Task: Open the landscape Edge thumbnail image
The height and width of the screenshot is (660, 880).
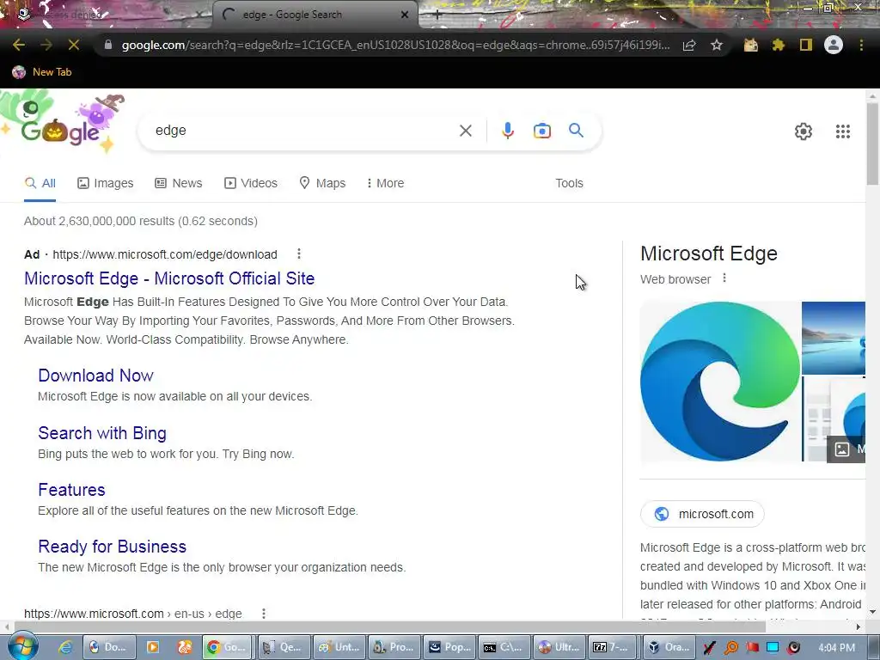Action: click(x=834, y=338)
